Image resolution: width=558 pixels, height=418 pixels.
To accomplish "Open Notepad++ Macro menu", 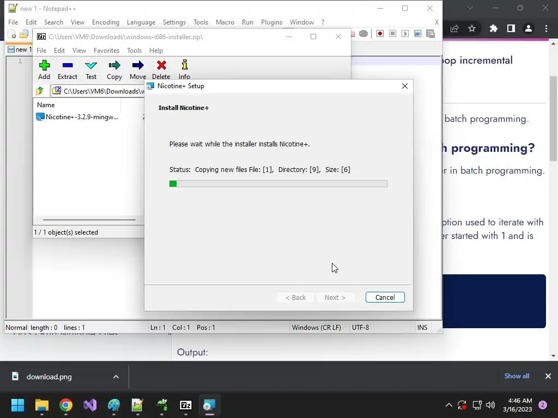I will click(225, 22).
